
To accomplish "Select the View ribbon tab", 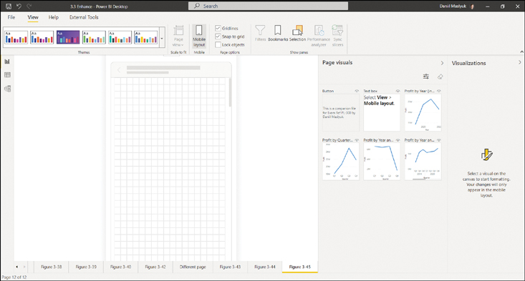I will click(33, 17).
